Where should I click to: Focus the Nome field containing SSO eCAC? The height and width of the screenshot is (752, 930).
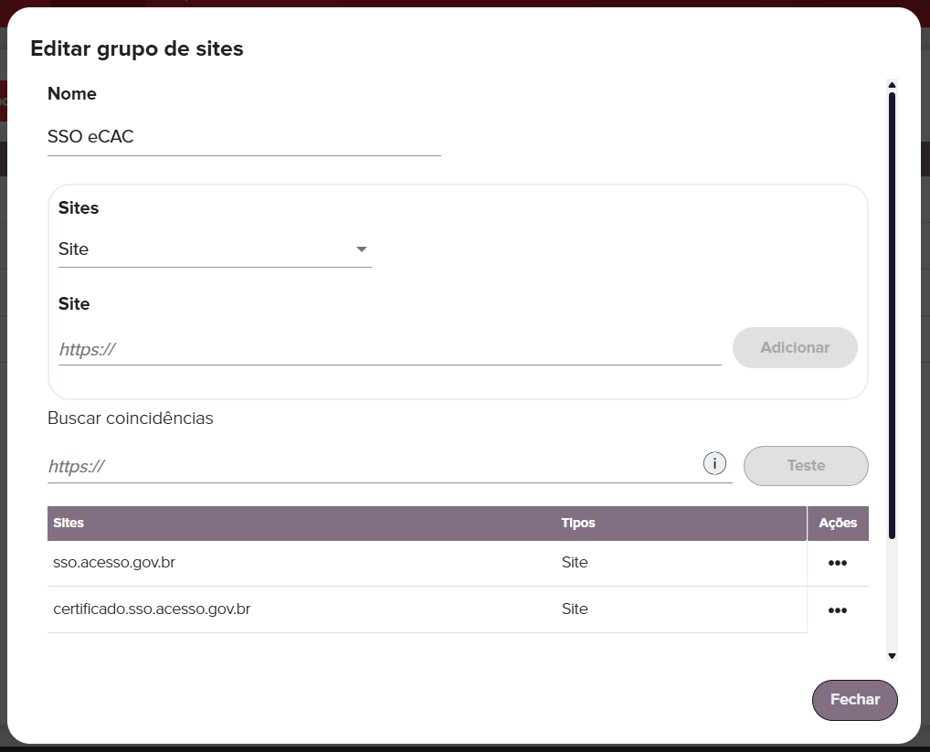pos(244,137)
